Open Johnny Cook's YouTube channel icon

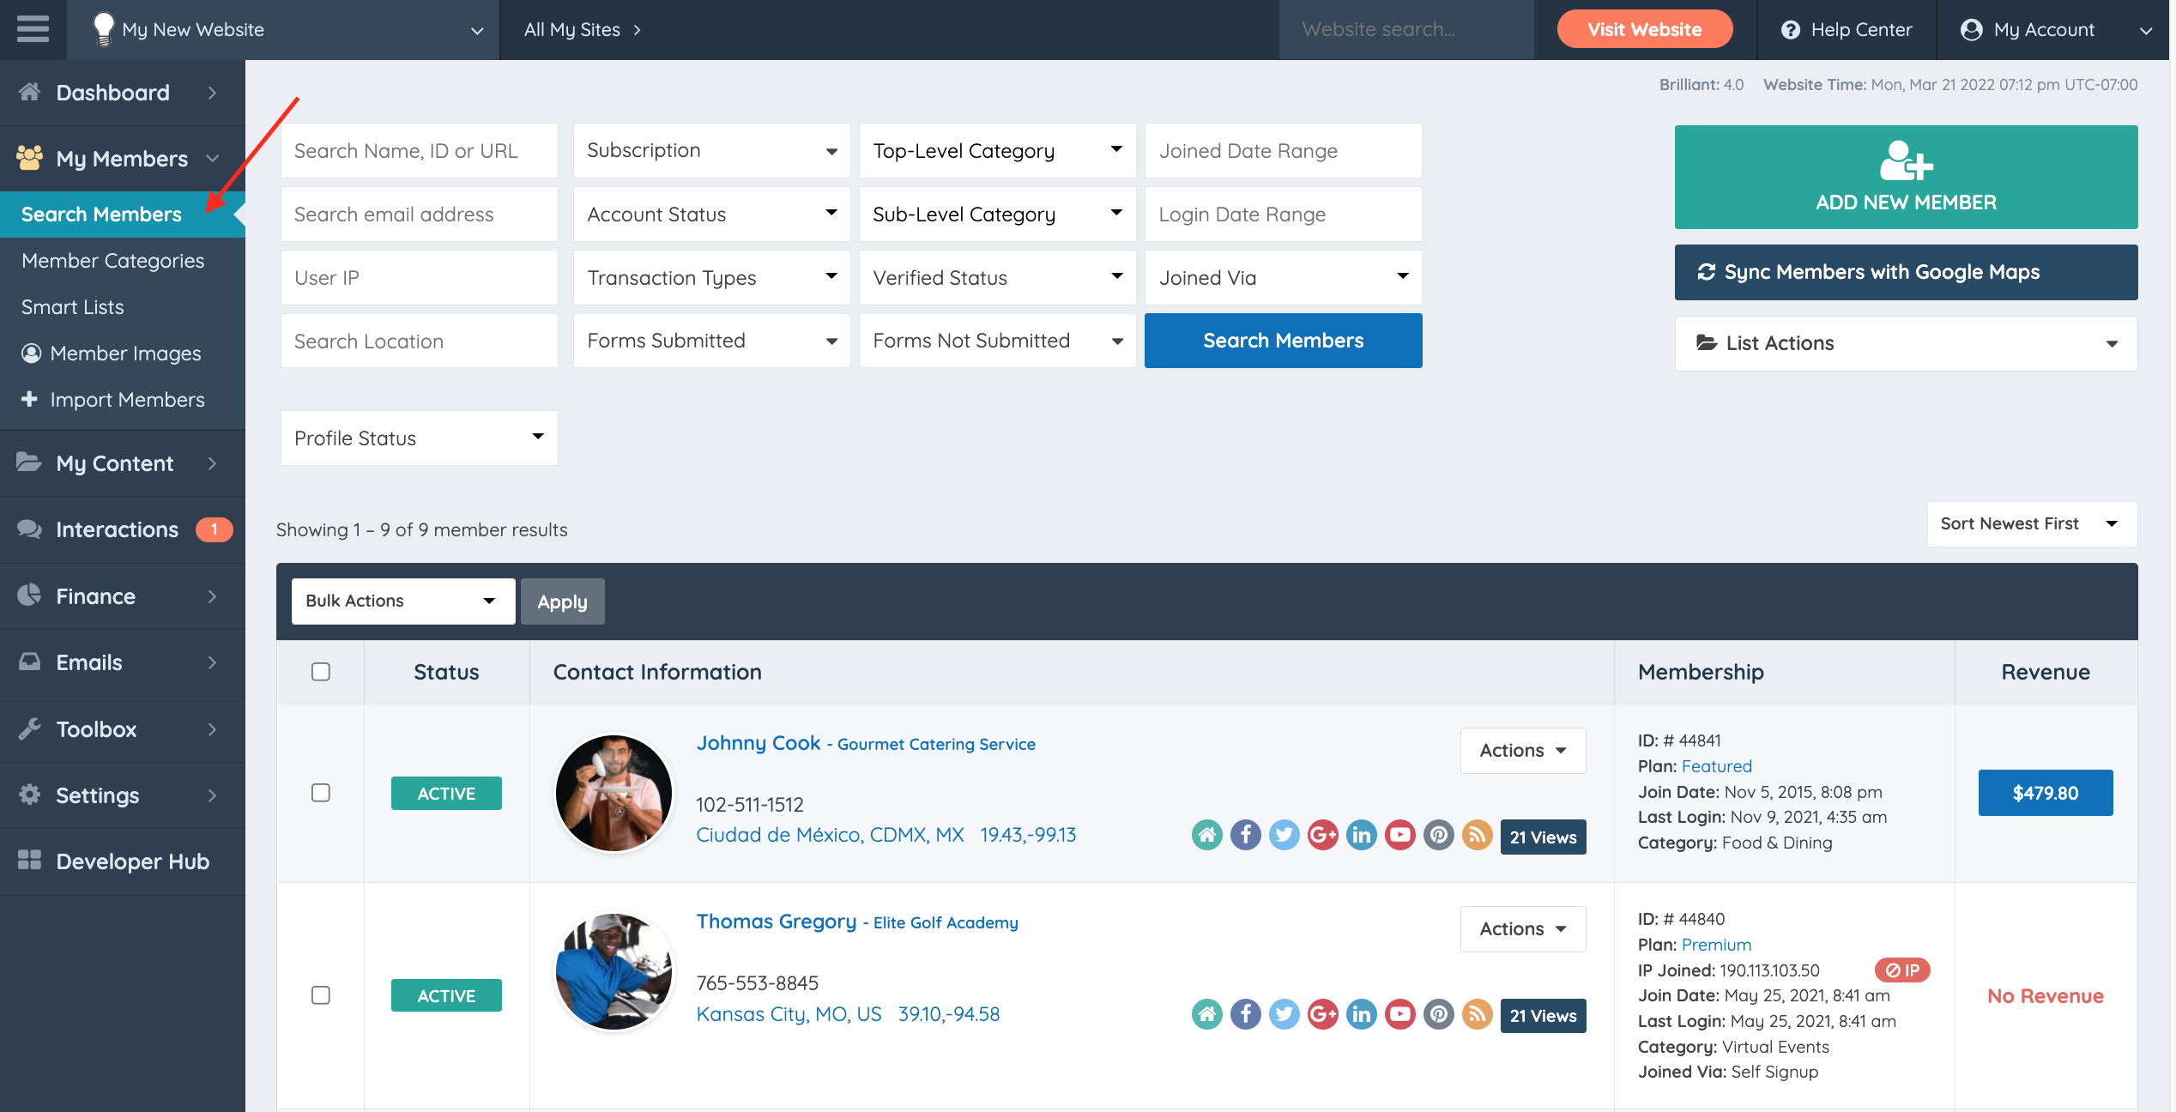click(x=1400, y=835)
